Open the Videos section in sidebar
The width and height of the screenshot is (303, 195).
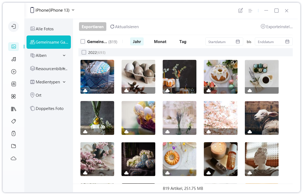point(14,72)
